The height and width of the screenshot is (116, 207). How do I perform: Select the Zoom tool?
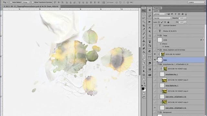144,83
